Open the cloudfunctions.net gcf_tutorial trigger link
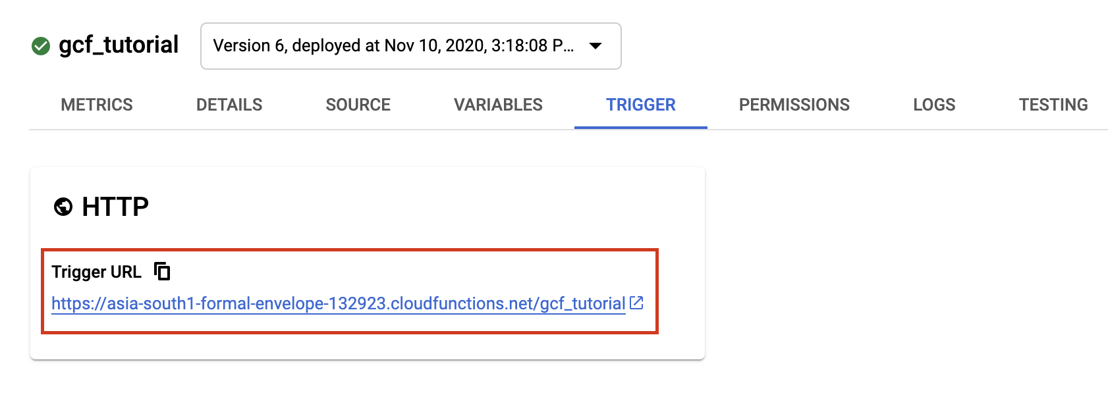 click(x=339, y=303)
